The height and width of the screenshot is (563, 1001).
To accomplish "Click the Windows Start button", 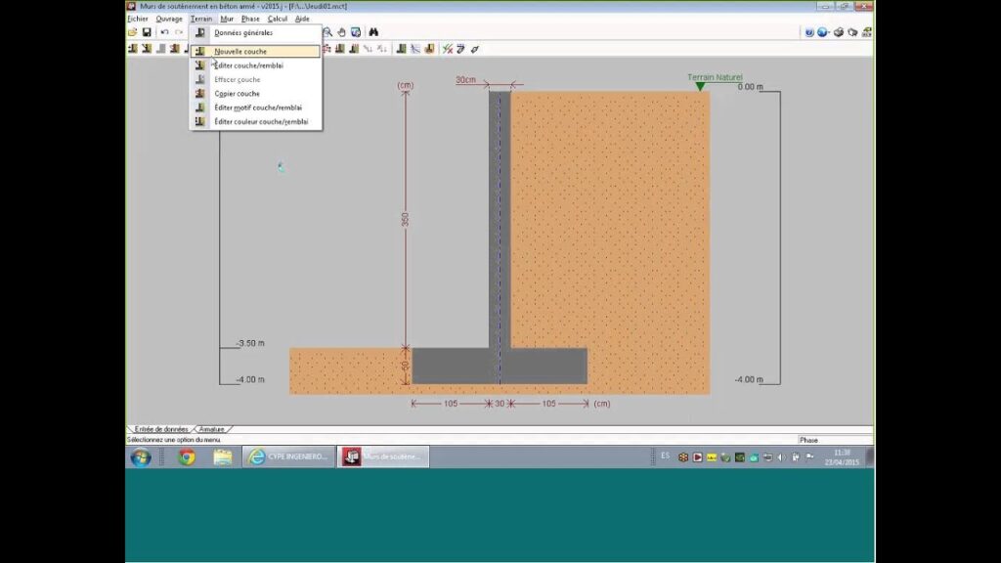I will (141, 457).
